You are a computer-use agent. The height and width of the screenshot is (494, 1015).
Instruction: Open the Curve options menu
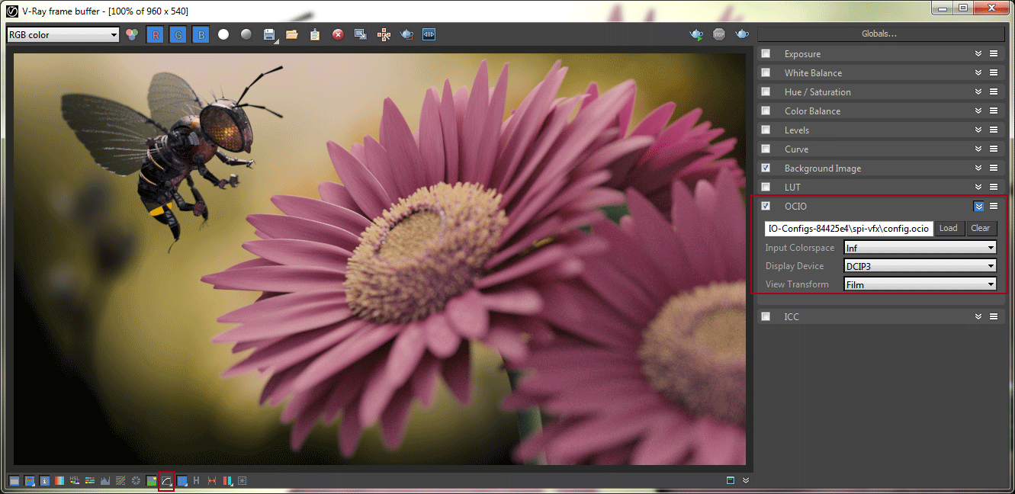(994, 149)
